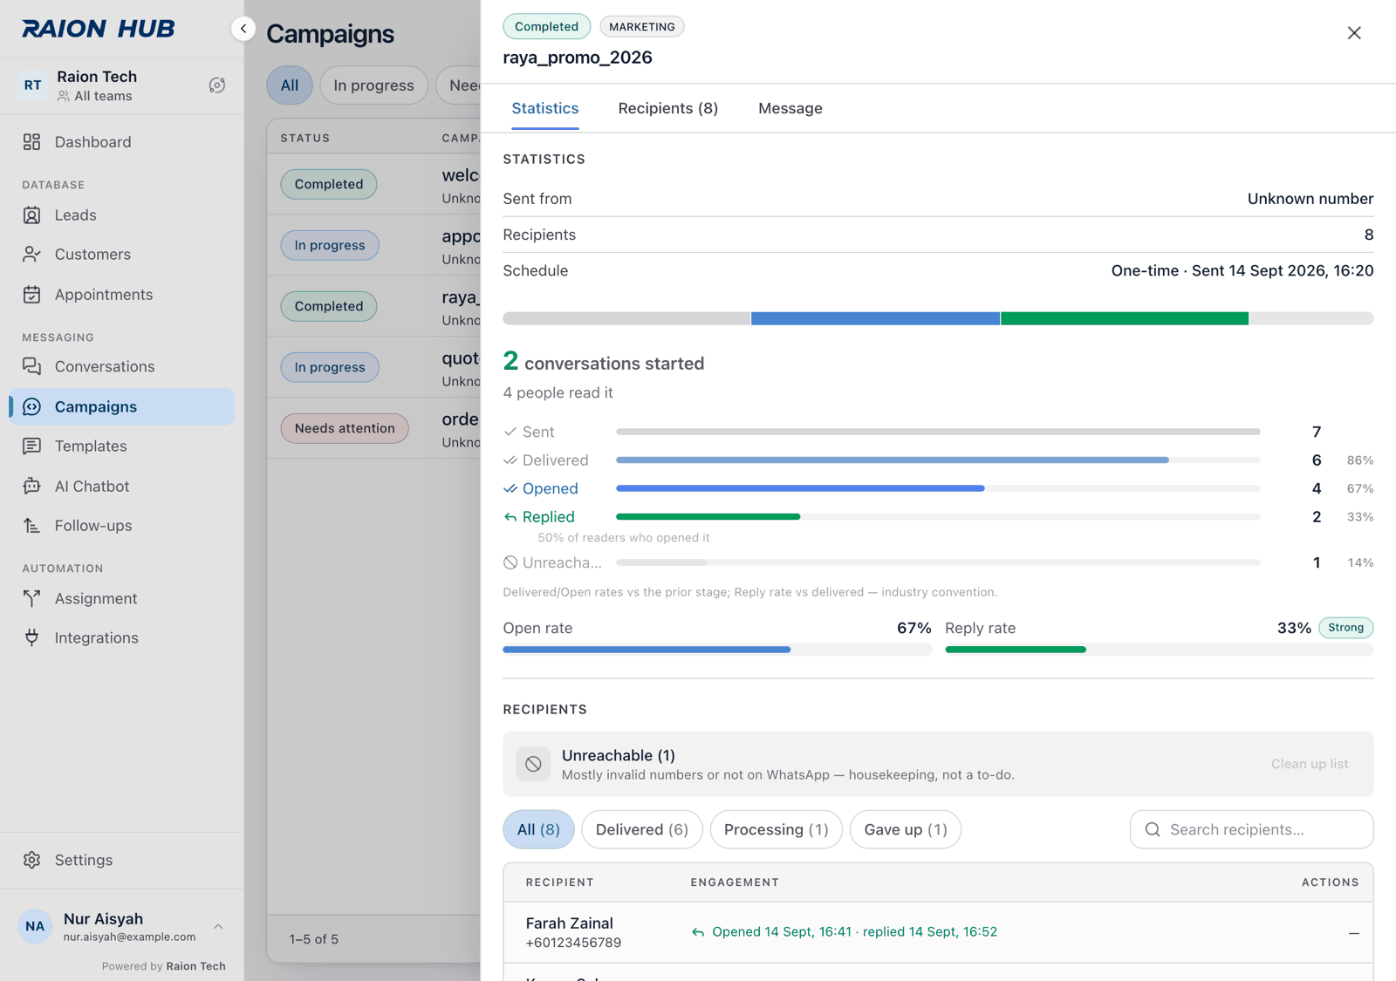This screenshot has height=981, width=1396.
Task: Click the Strong reply rate badge
Action: pyautogui.click(x=1346, y=628)
